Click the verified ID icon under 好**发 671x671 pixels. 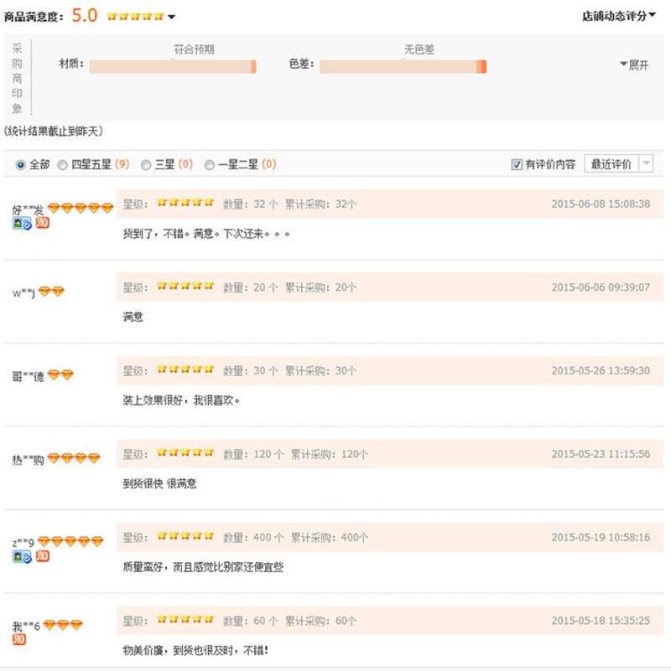click(22, 224)
